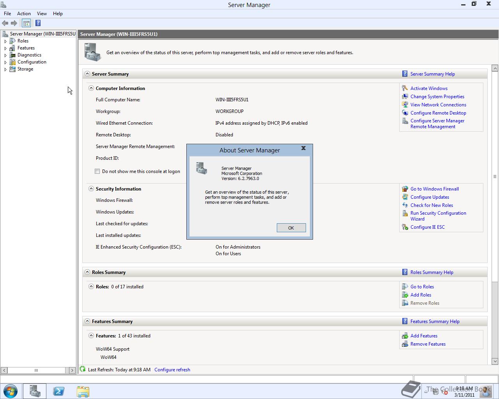Click the vertical scrollbar up arrow
Image resolution: width=499 pixels, height=399 pixels.
[x=495, y=69]
